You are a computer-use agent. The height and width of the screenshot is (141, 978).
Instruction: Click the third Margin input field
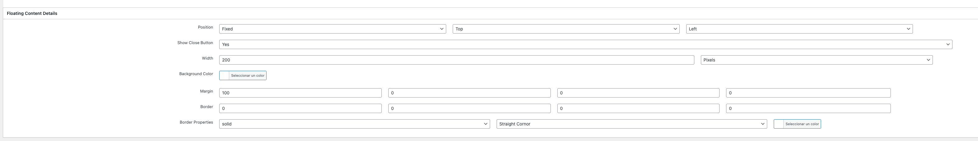[x=638, y=93]
